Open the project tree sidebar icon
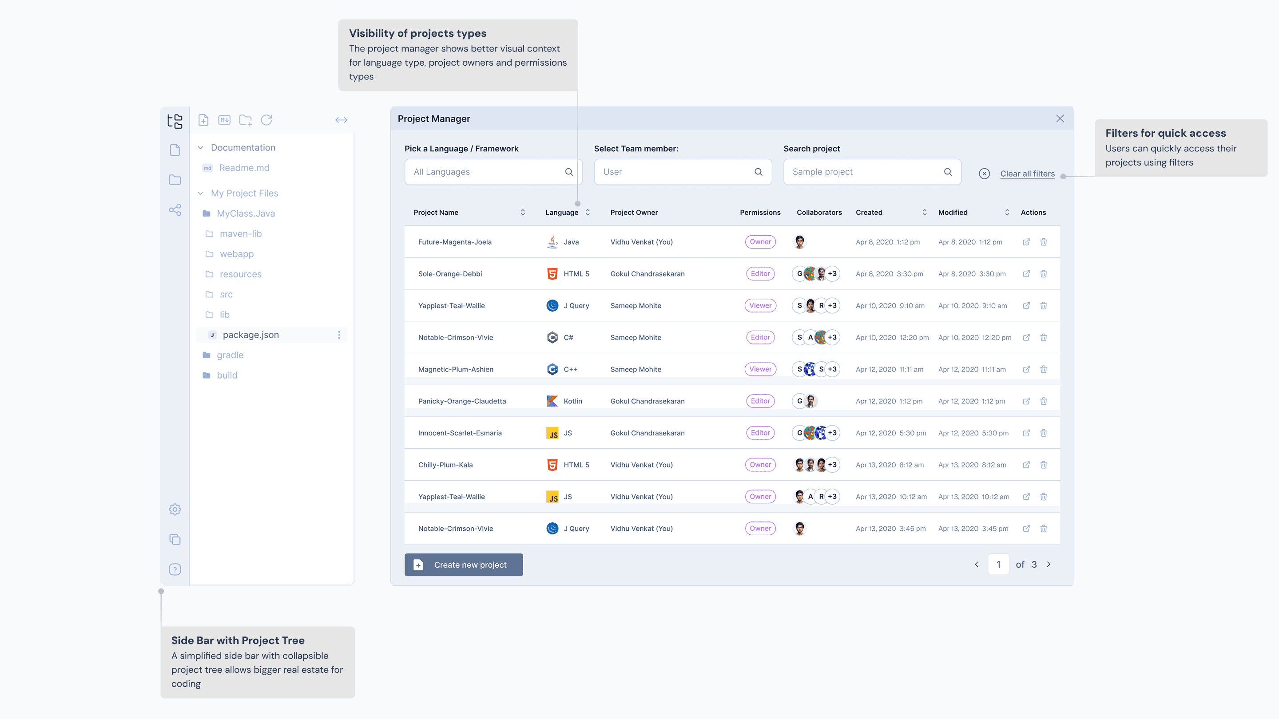 (x=175, y=121)
